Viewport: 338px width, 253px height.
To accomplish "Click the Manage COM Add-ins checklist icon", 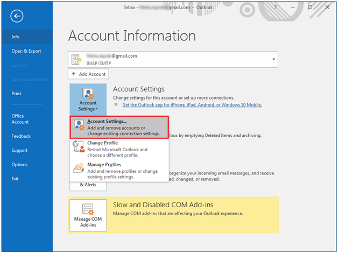I will [x=88, y=209].
